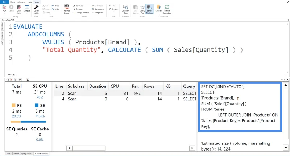Pause the server timings trace
This screenshot has width=290, height=156.
point(9,80)
